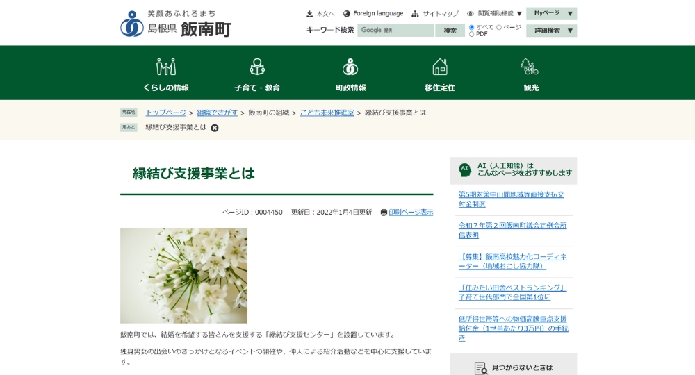Click the Google keyword search input field
This screenshot has width=695, height=375.
tap(395, 31)
